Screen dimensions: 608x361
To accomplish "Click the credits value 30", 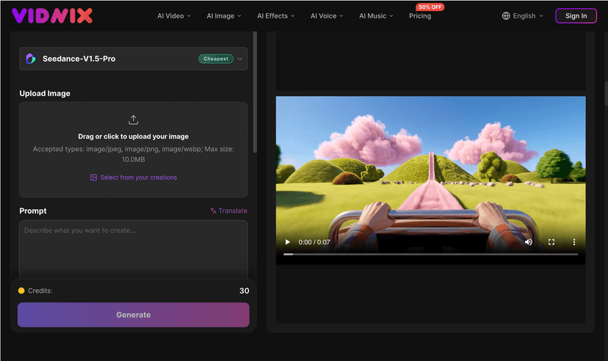I will (245, 291).
